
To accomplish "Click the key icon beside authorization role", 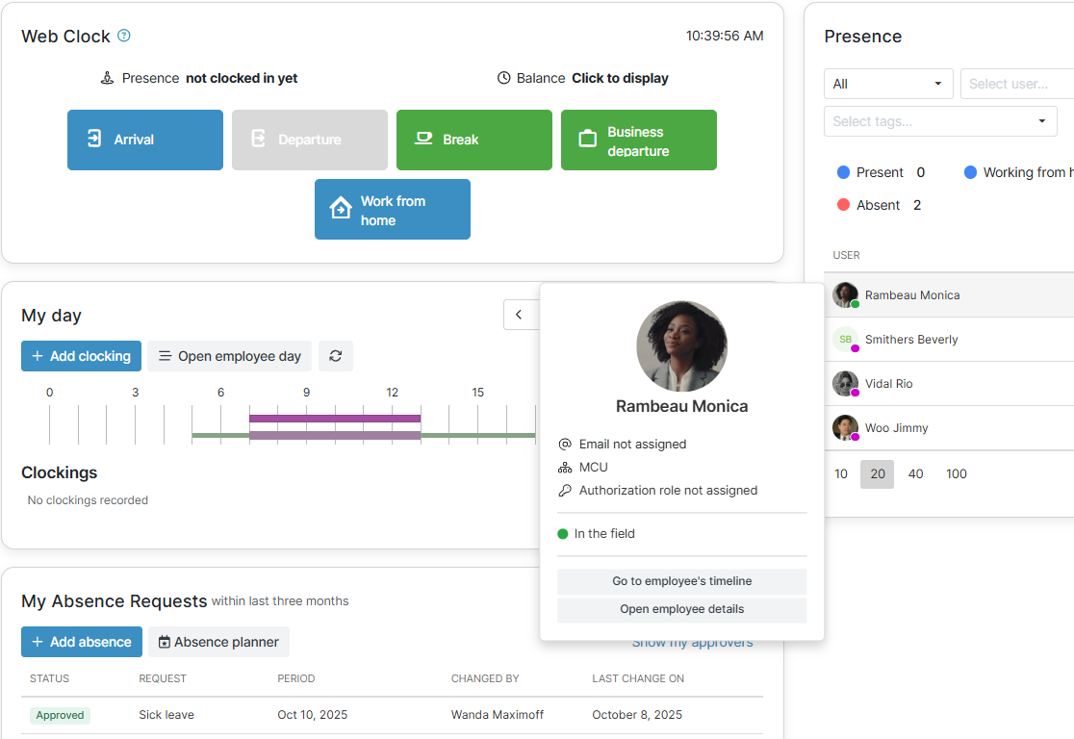I will [x=565, y=491].
